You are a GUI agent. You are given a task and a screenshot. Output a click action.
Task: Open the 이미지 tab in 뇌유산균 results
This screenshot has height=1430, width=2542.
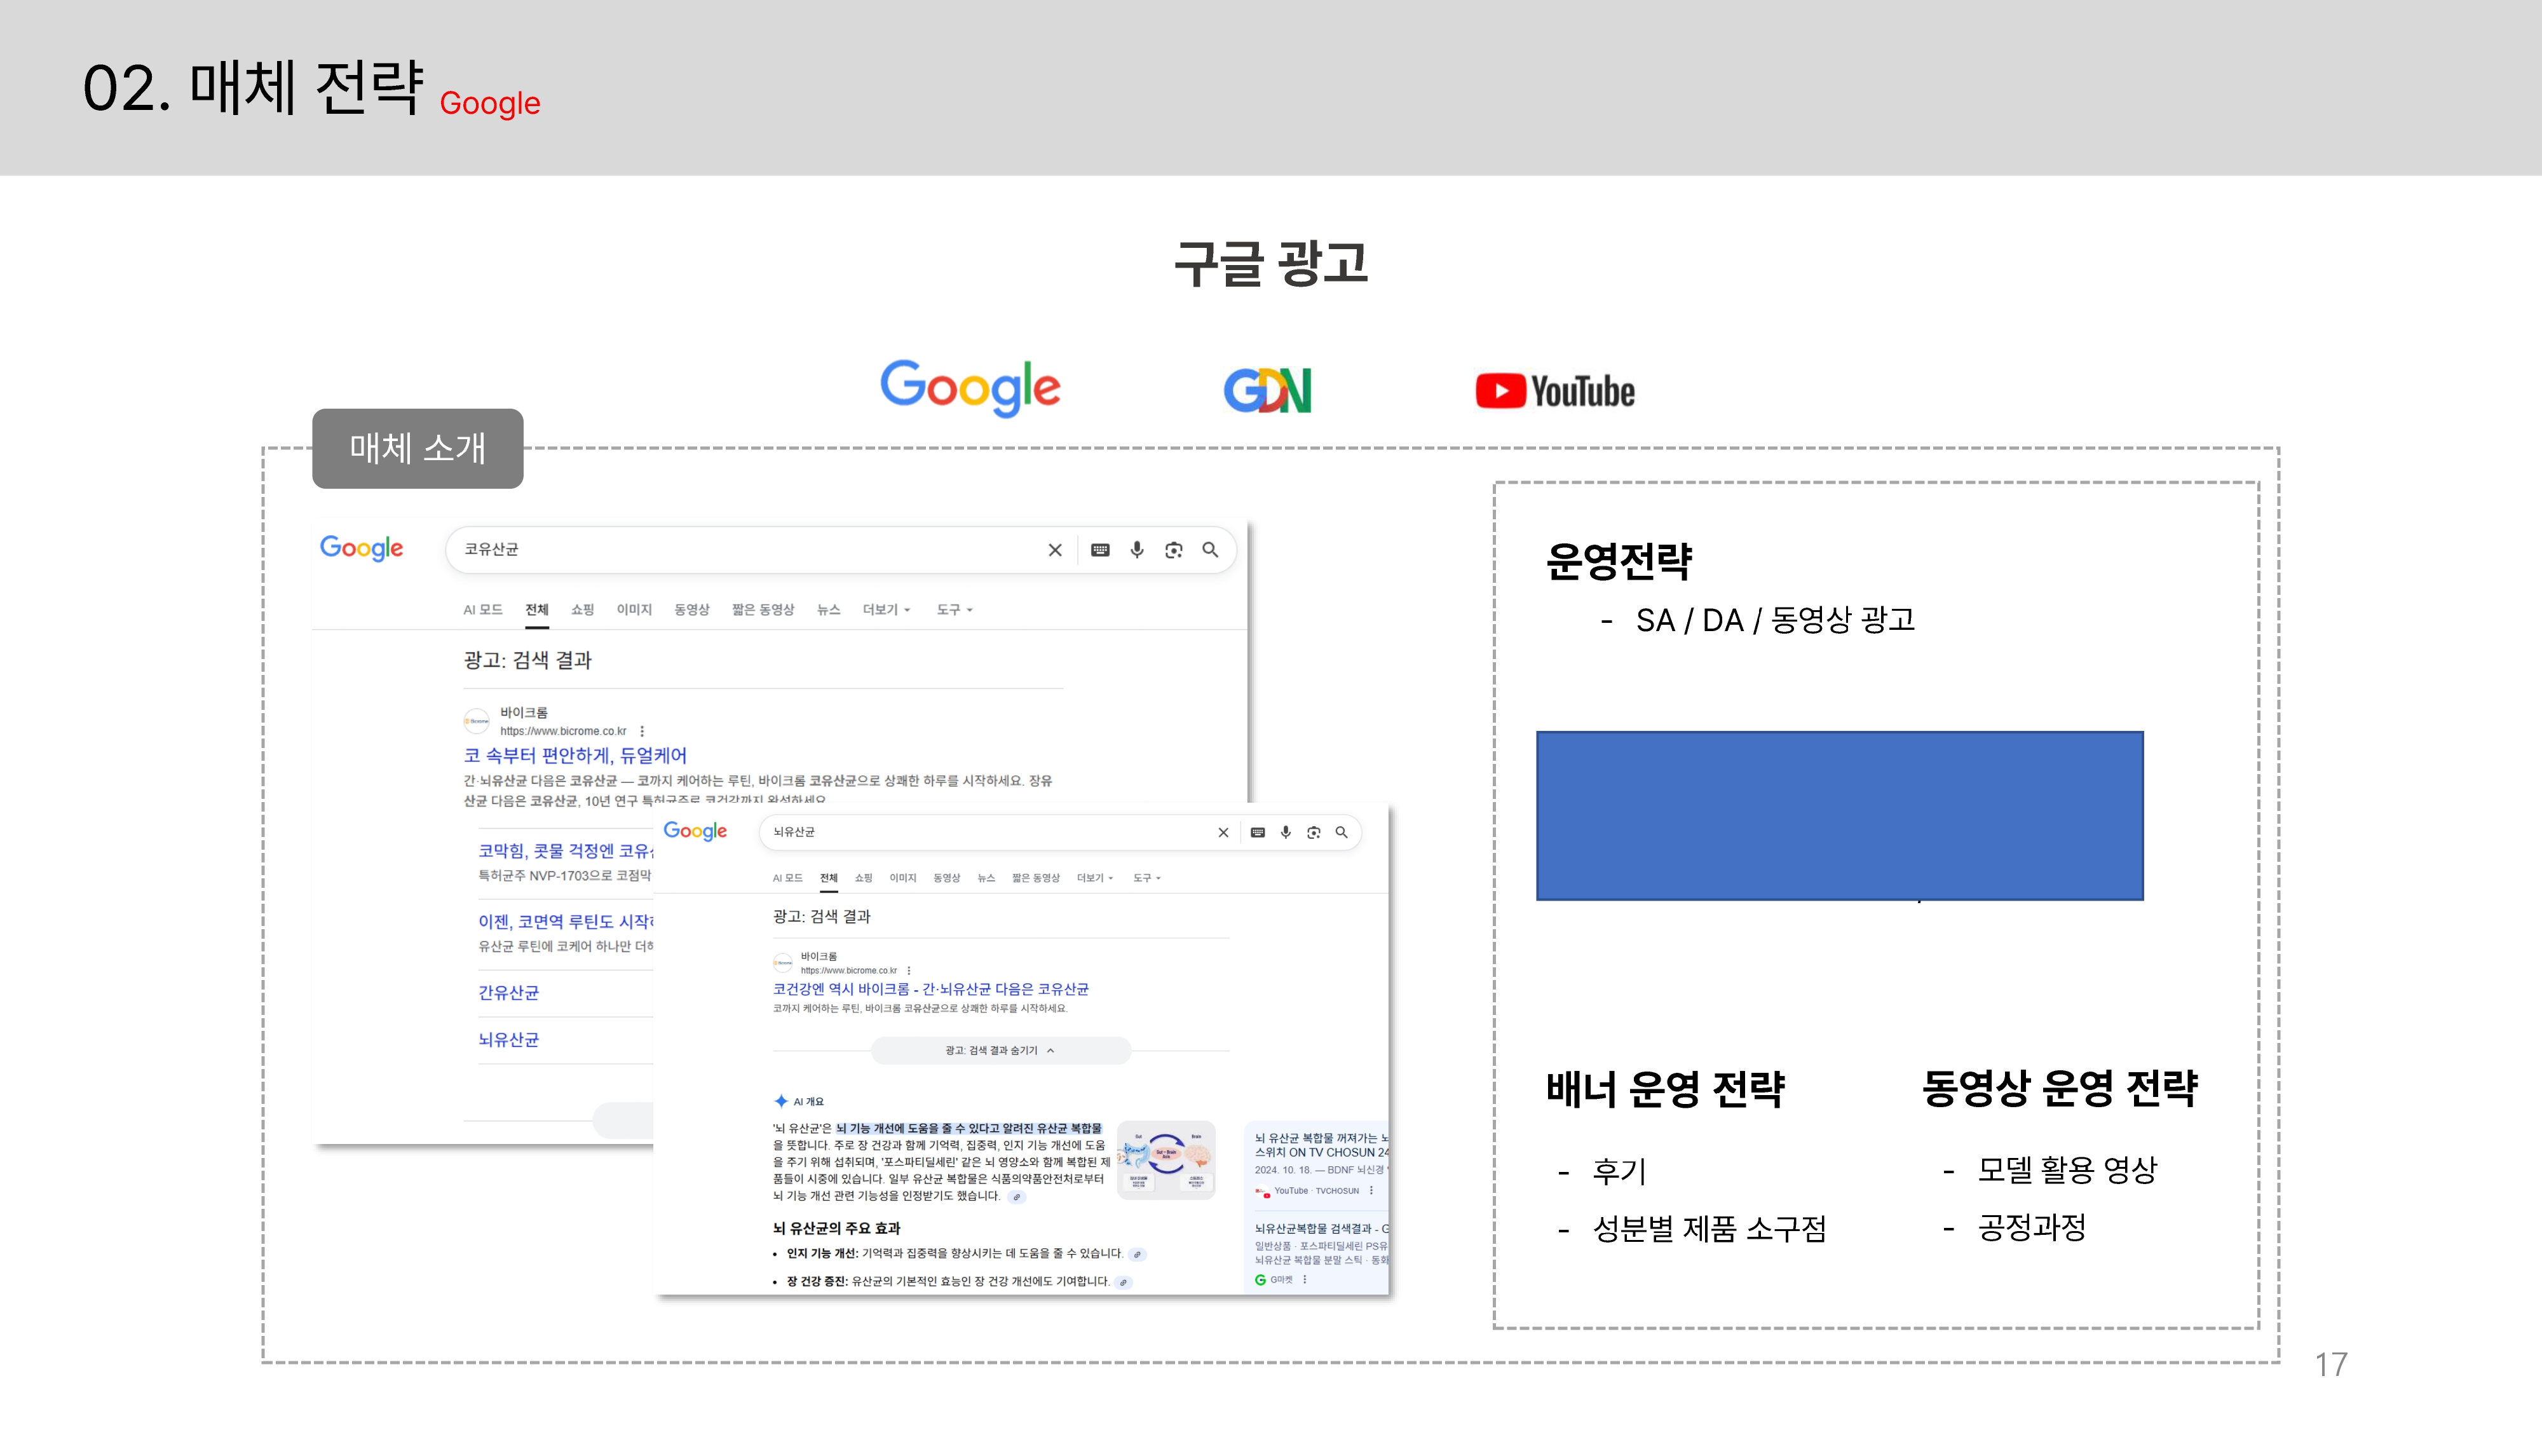tap(902, 877)
